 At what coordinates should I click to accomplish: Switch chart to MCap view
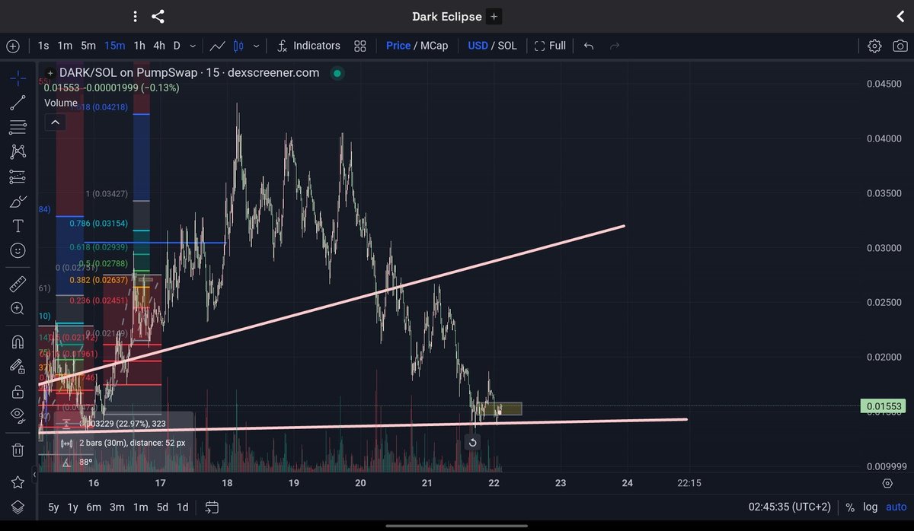click(434, 46)
